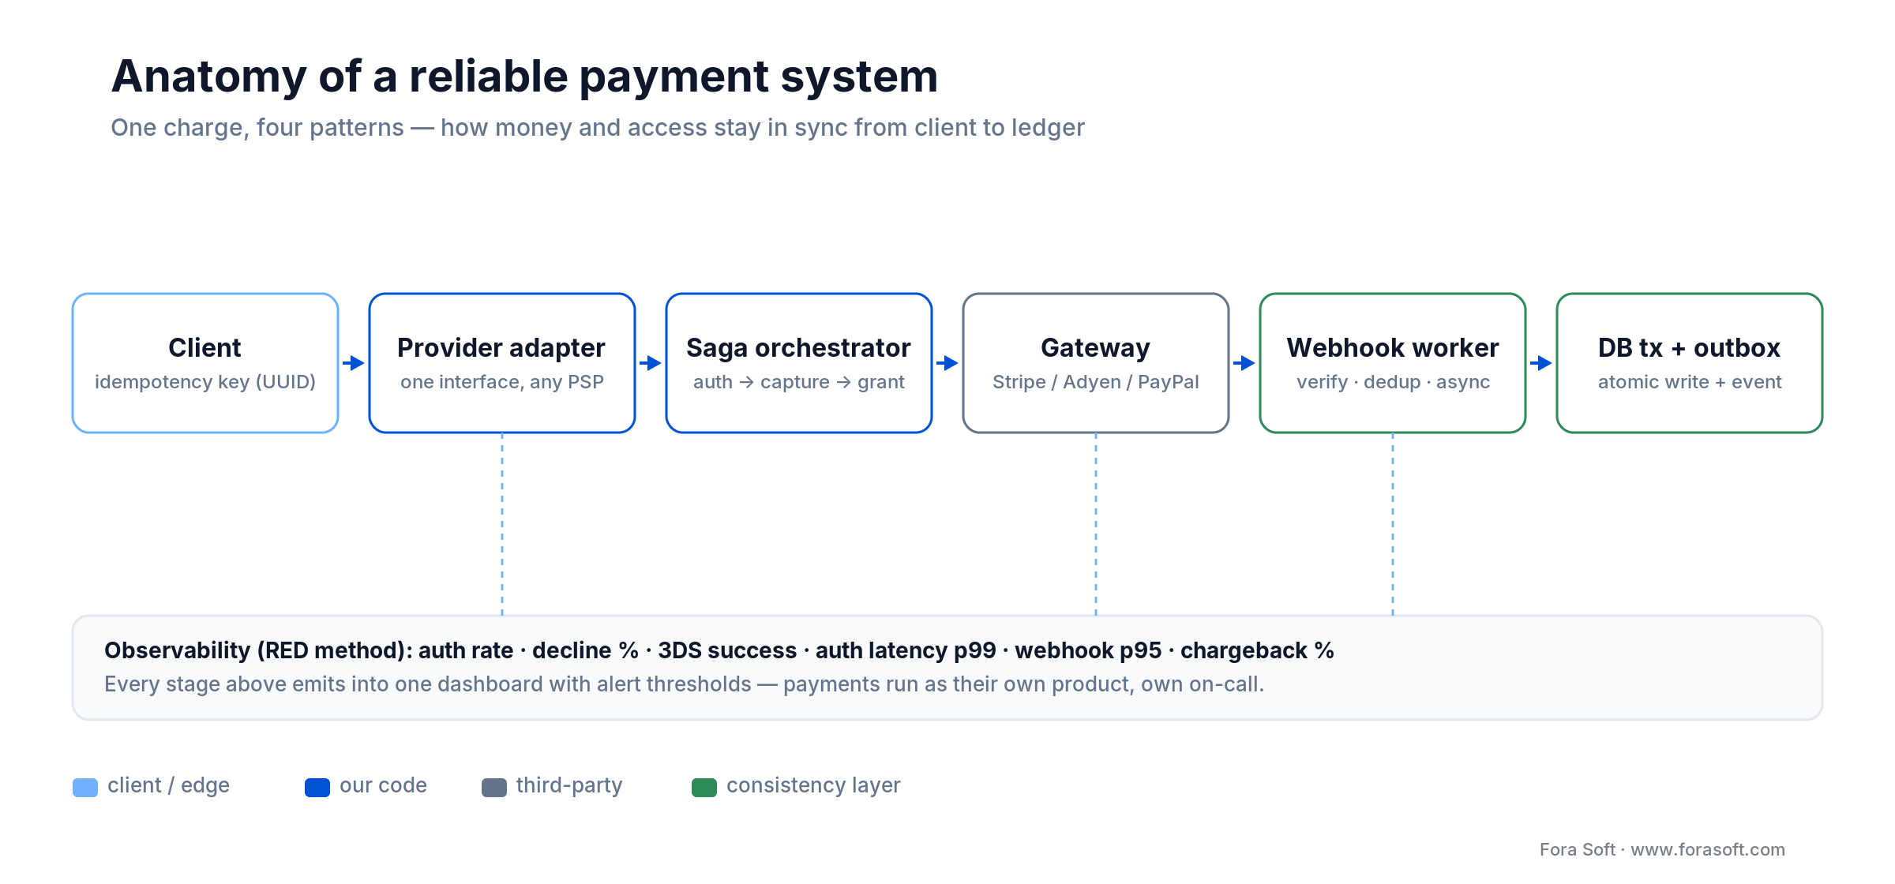Image resolution: width=1895 pixels, height=884 pixels.
Task: Click arrow between Provider adapter and Saga orchestrator
Action: point(651,363)
